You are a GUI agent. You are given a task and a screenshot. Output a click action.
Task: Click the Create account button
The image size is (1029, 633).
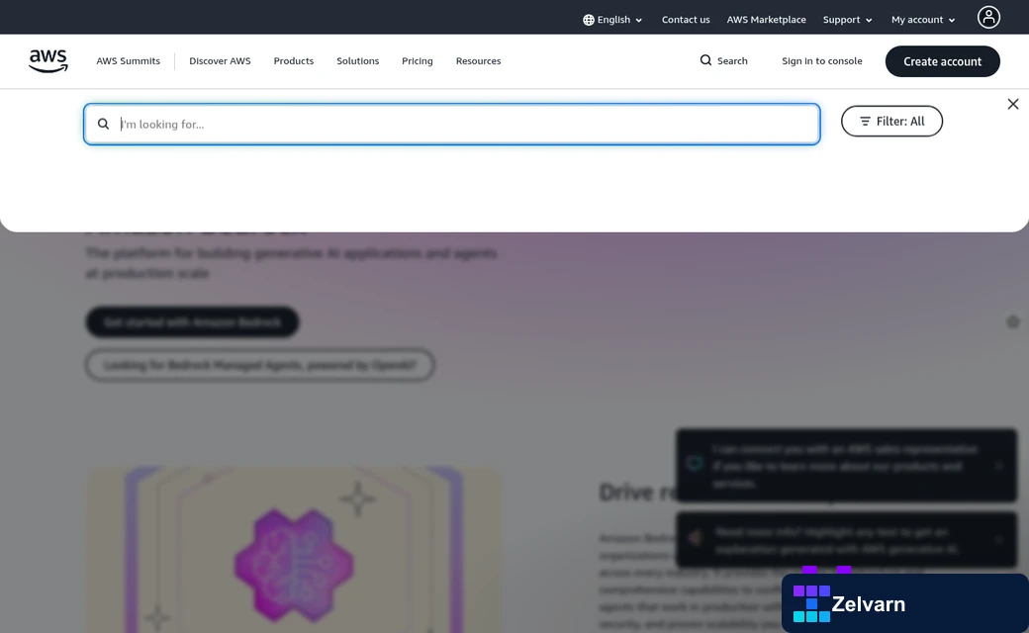[942, 61]
